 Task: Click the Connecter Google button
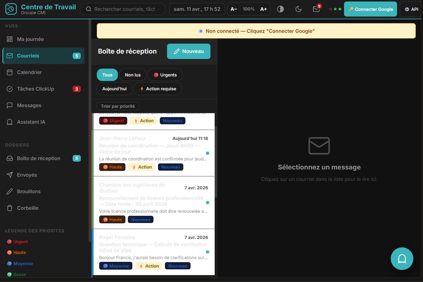pos(371,9)
